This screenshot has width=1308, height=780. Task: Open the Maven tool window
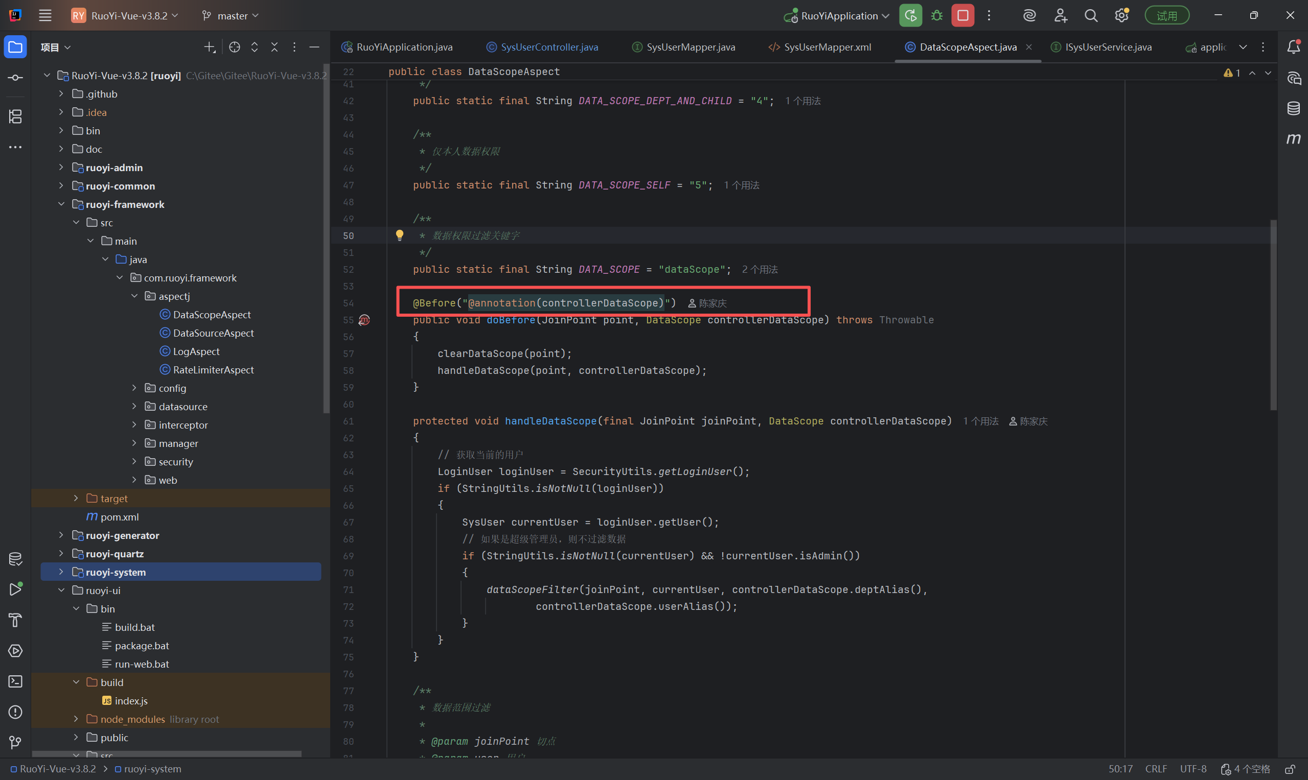1293,139
